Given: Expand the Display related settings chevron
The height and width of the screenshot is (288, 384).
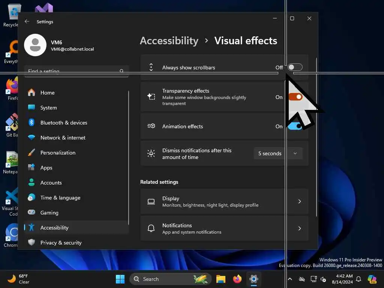Looking at the screenshot, I should (300, 201).
